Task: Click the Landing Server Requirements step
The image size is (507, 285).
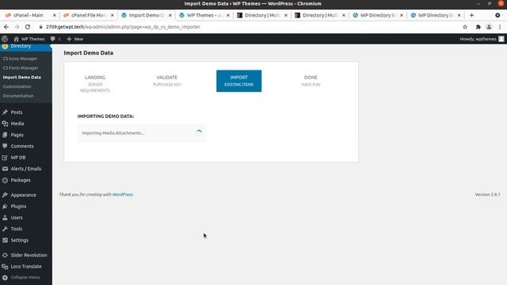Action: point(95,84)
